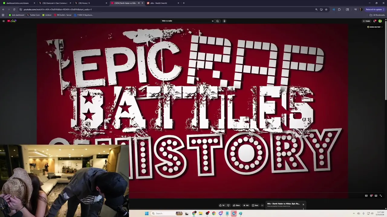
Task: Open the Ask button below the video
Action: point(246,205)
